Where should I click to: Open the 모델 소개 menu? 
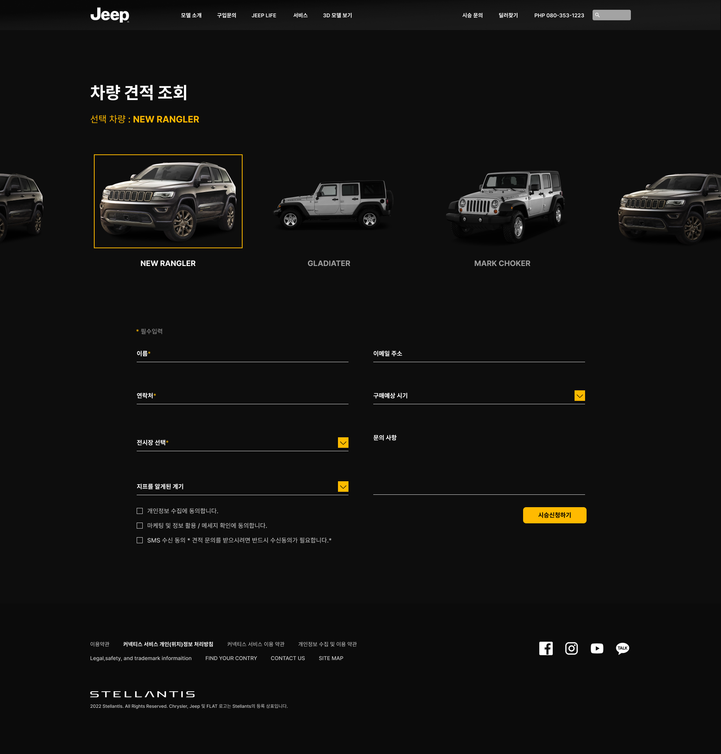(191, 15)
